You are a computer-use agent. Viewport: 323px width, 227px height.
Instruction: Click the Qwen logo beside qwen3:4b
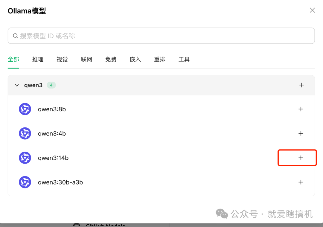click(25, 133)
